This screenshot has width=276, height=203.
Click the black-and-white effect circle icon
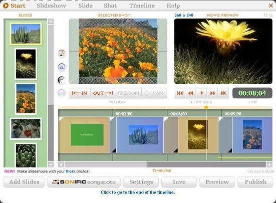[x=62, y=80]
